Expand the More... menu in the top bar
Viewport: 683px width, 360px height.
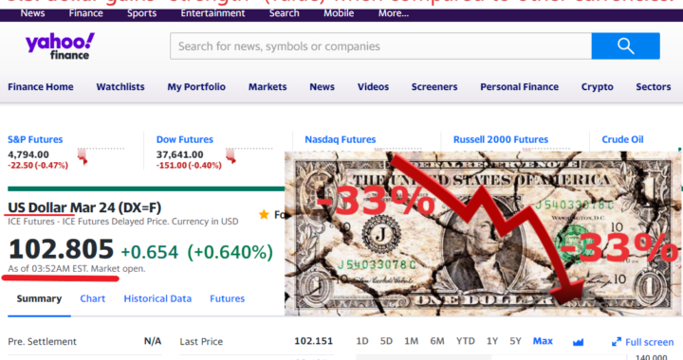click(x=394, y=13)
